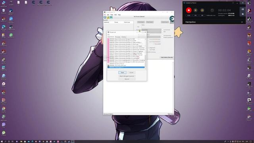Open Edit menu in Cheat Engine
Screen dimensions: 254x143
(108, 15)
